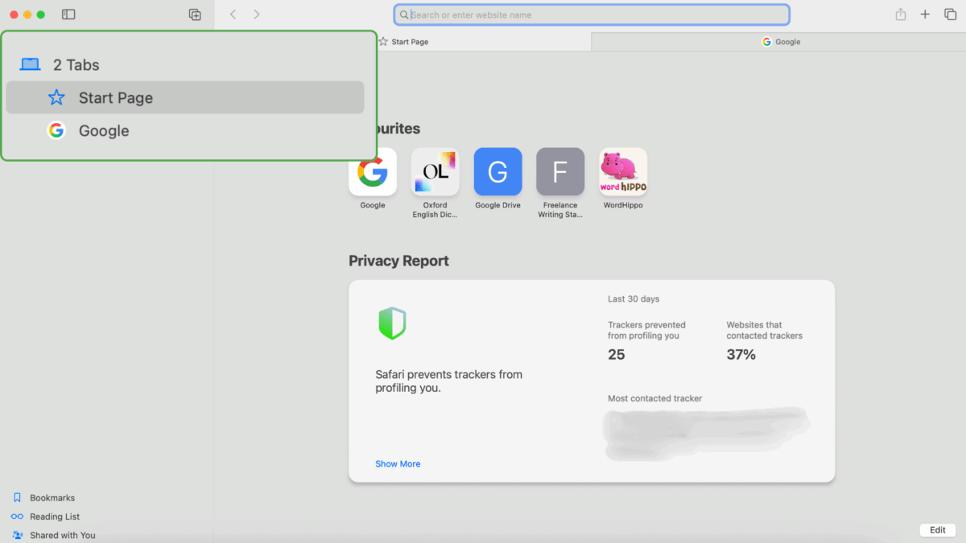Screen dimensions: 966x543
Task: Go back one page
Action: point(233,14)
